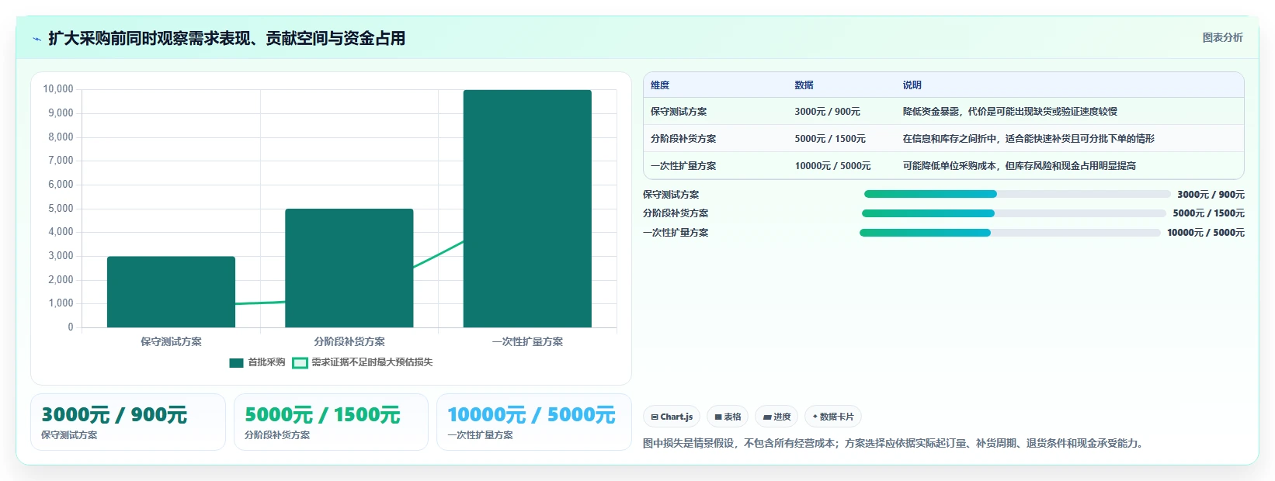Click the 一次性扩量方案 progress bar
Viewport: 1275px width, 481px height.
pyautogui.click(x=1010, y=233)
